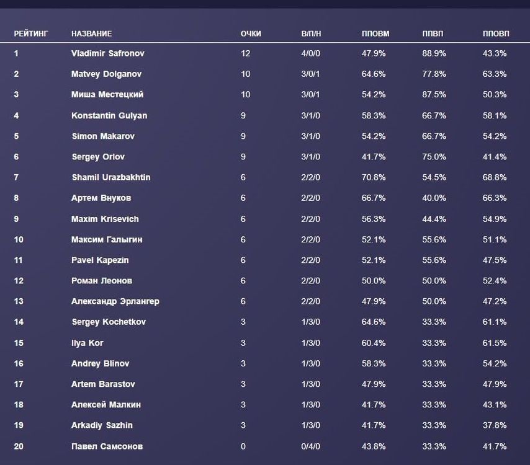Click last-place player Павел Самсонов
Screen dimensions: 530x465
(x=107, y=446)
